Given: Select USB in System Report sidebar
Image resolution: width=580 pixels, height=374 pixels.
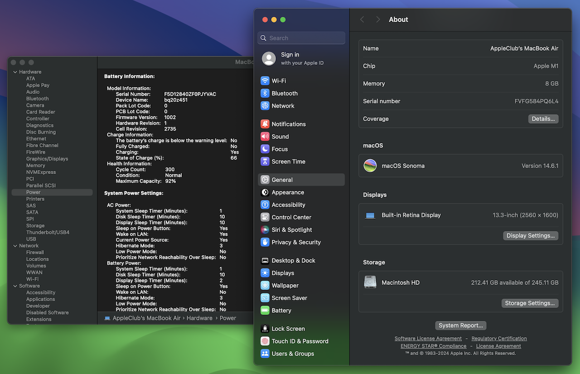Looking at the screenshot, I should point(31,239).
